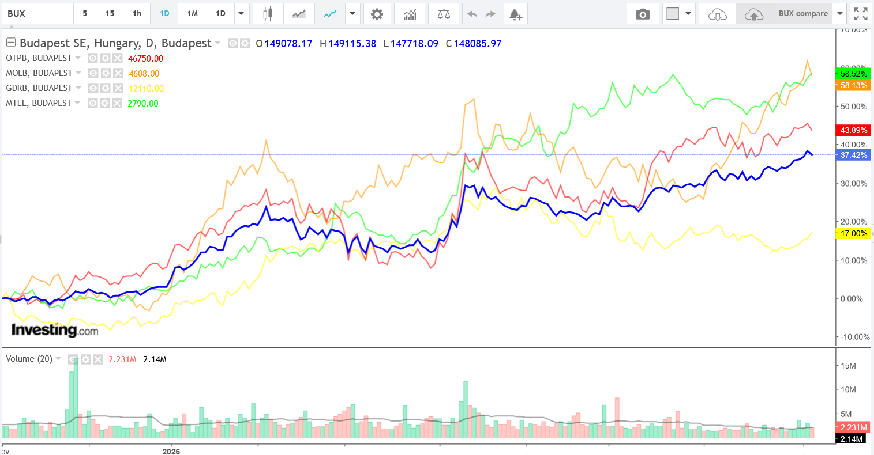
Task: Hide the OTPB comparison line
Action: (93, 58)
